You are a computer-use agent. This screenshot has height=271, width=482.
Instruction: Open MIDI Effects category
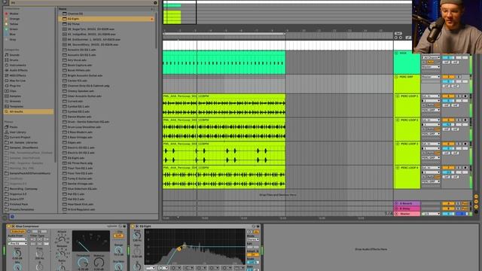17,75
